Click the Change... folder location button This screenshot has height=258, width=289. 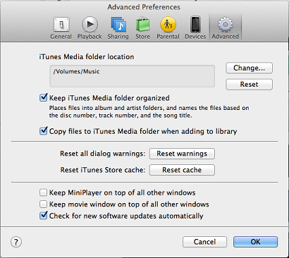click(x=249, y=68)
